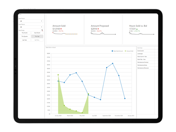176x132 pixels.
Task: Select the This Month date range
Action: coord(25,33)
